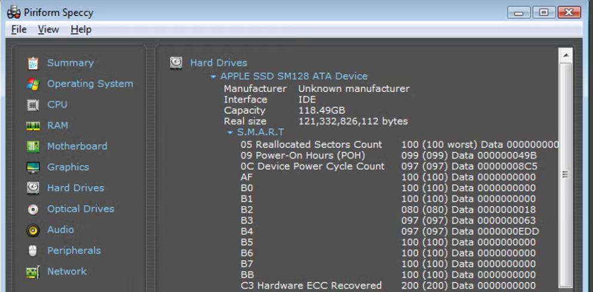This screenshot has width=593, height=292.
Task: Click the Network card icon
Action: click(33, 272)
